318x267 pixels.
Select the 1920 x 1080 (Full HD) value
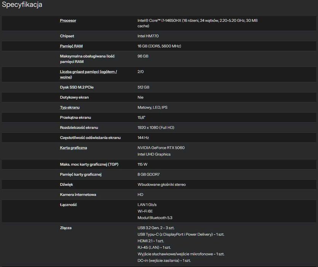point(156,128)
